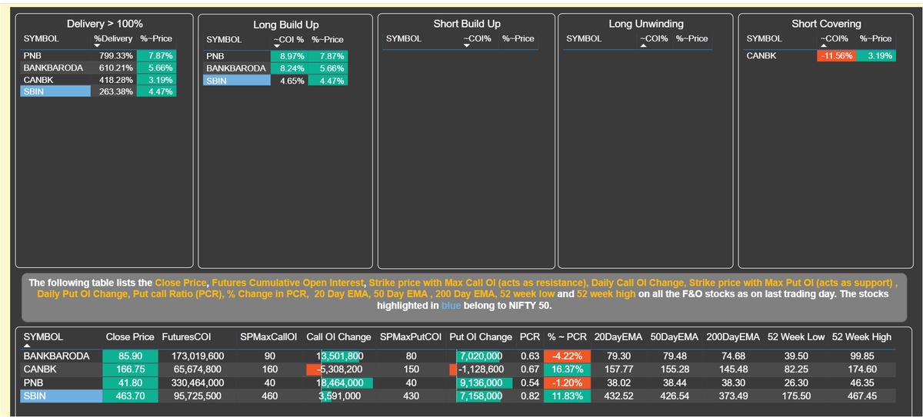
Task: Select SBIN in the Long Build Up table
Action: coord(236,80)
